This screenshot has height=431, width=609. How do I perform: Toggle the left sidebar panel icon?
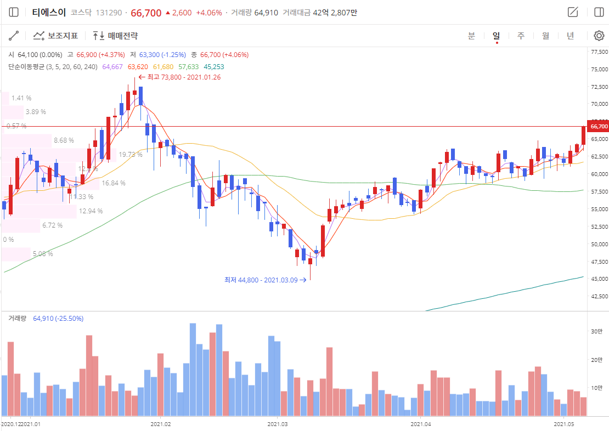14,13
